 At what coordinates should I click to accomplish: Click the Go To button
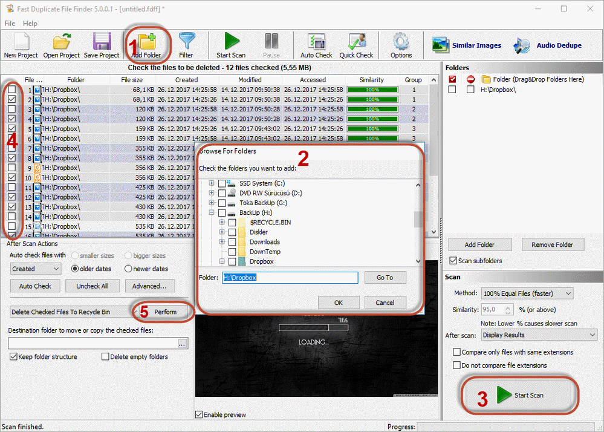385,278
